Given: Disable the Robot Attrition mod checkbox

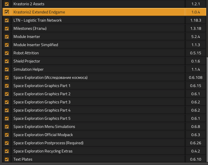Looking at the screenshot, I should point(7,53).
